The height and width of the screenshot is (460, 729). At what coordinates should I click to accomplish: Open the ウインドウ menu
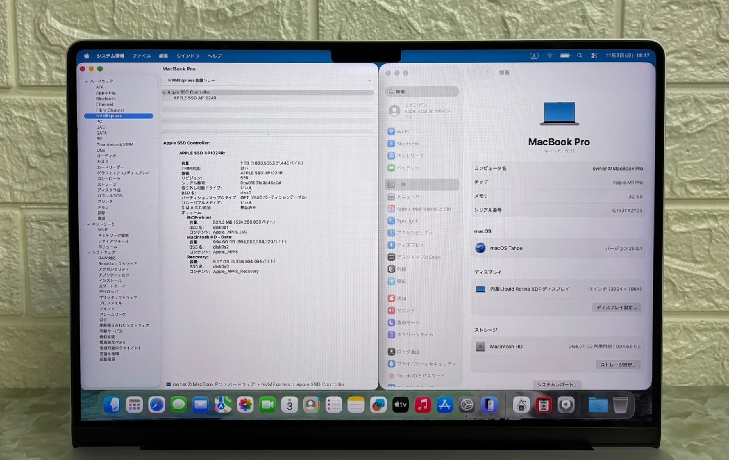[188, 56]
